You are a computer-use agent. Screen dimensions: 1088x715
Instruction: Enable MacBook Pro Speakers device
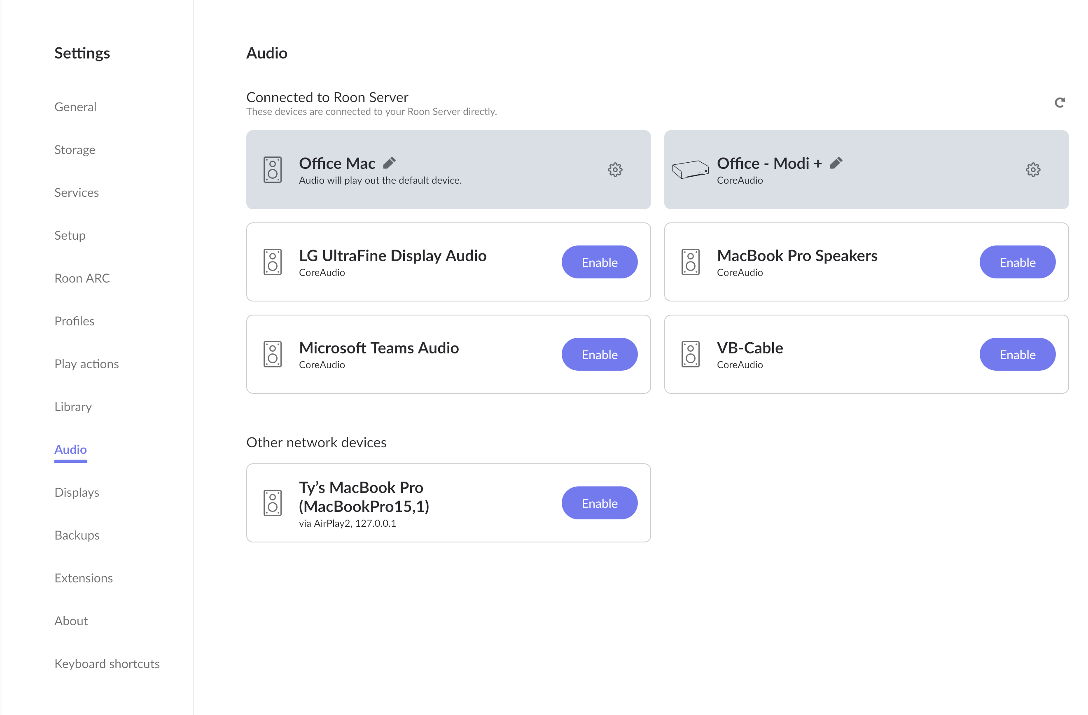point(1017,262)
